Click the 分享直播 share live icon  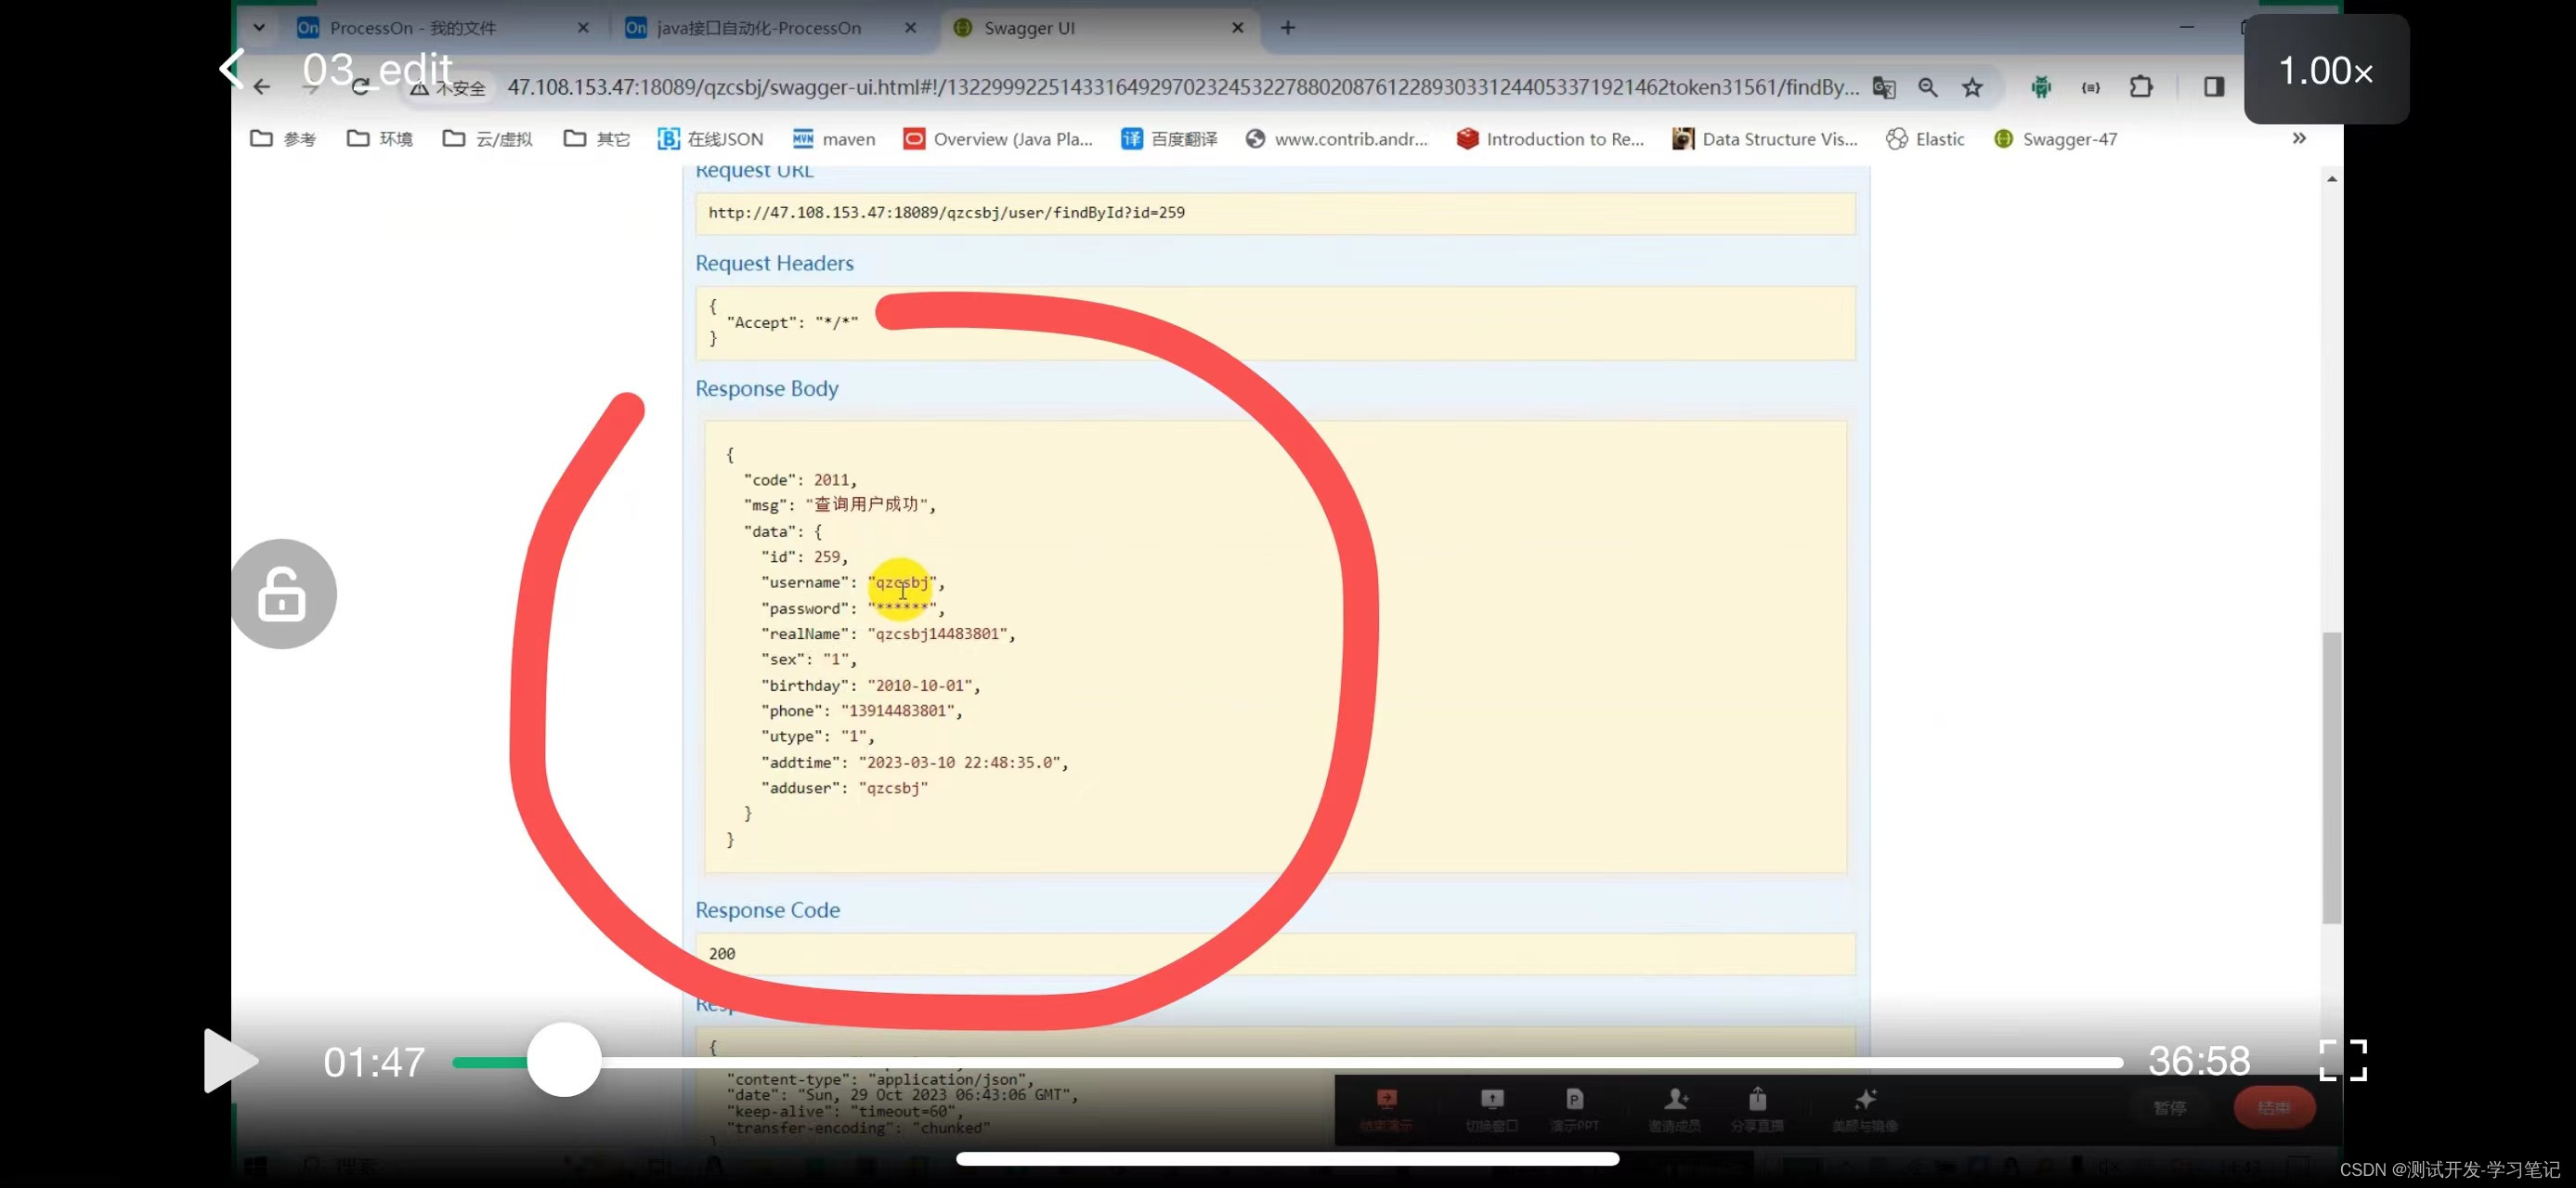(x=1757, y=1109)
